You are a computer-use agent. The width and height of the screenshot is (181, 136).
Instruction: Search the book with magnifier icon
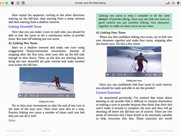pos(173,3)
